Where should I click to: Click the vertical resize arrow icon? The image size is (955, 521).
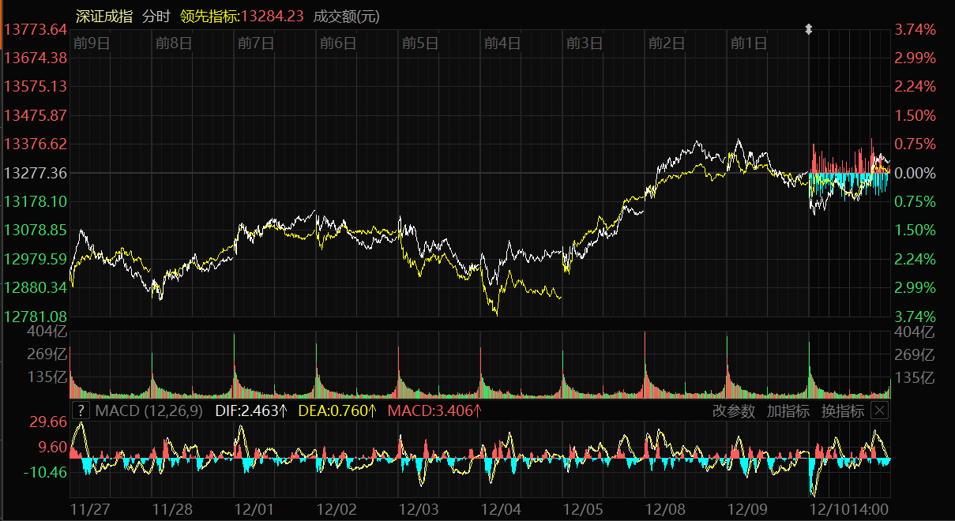point(808,30)
